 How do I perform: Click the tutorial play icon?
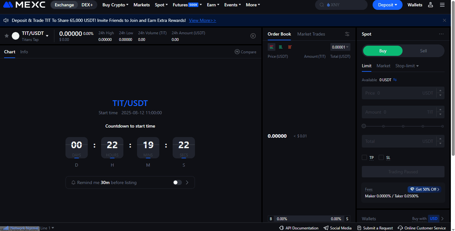253,36
